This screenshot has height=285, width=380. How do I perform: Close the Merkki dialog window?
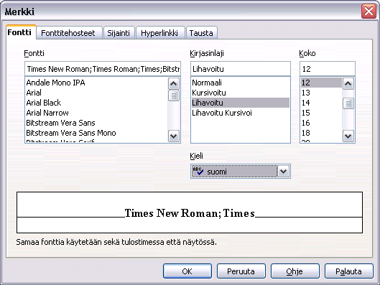point(369,11)
